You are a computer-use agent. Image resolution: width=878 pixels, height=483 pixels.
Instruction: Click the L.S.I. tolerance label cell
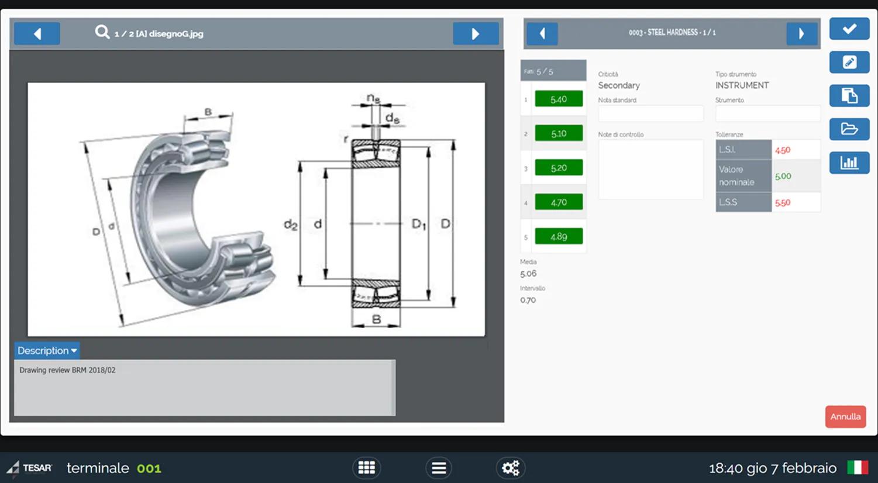[743, 150]
